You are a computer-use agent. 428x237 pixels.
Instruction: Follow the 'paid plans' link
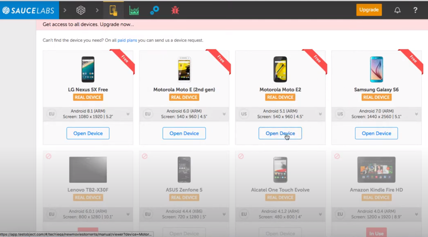tap(127, 40)
